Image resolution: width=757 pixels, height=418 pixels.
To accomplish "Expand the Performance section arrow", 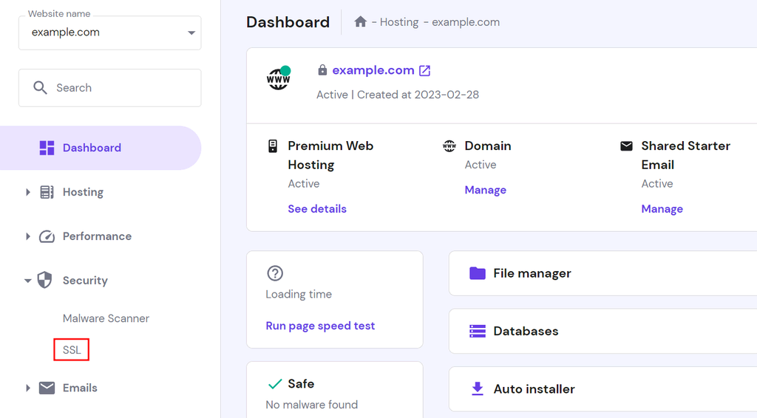I will coord(28,236).
